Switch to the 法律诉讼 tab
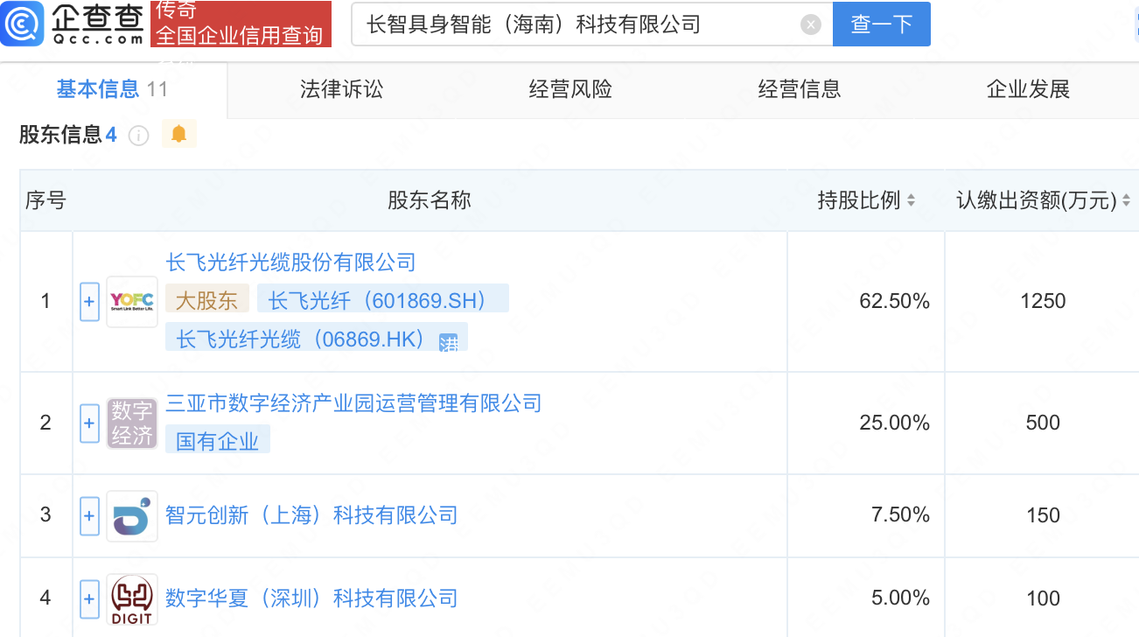Screen dimensions: 1139x637 point(341,89)
